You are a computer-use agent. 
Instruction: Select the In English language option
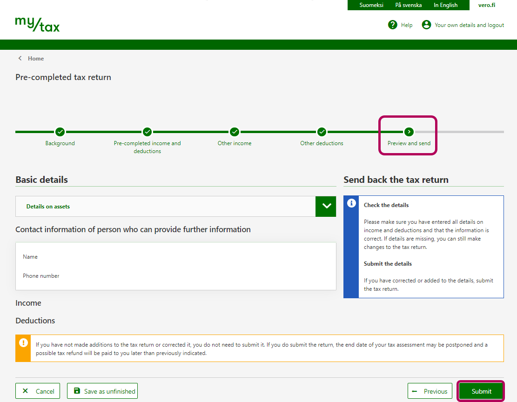pyautogui.click(x=445, y=5)
